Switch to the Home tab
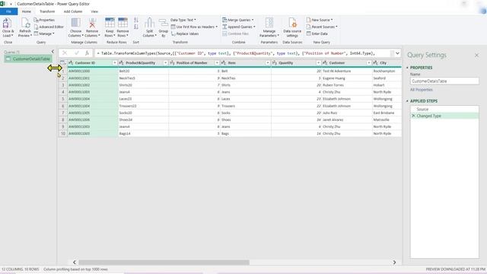The image size is (487, 274). [x=27, y=11]
